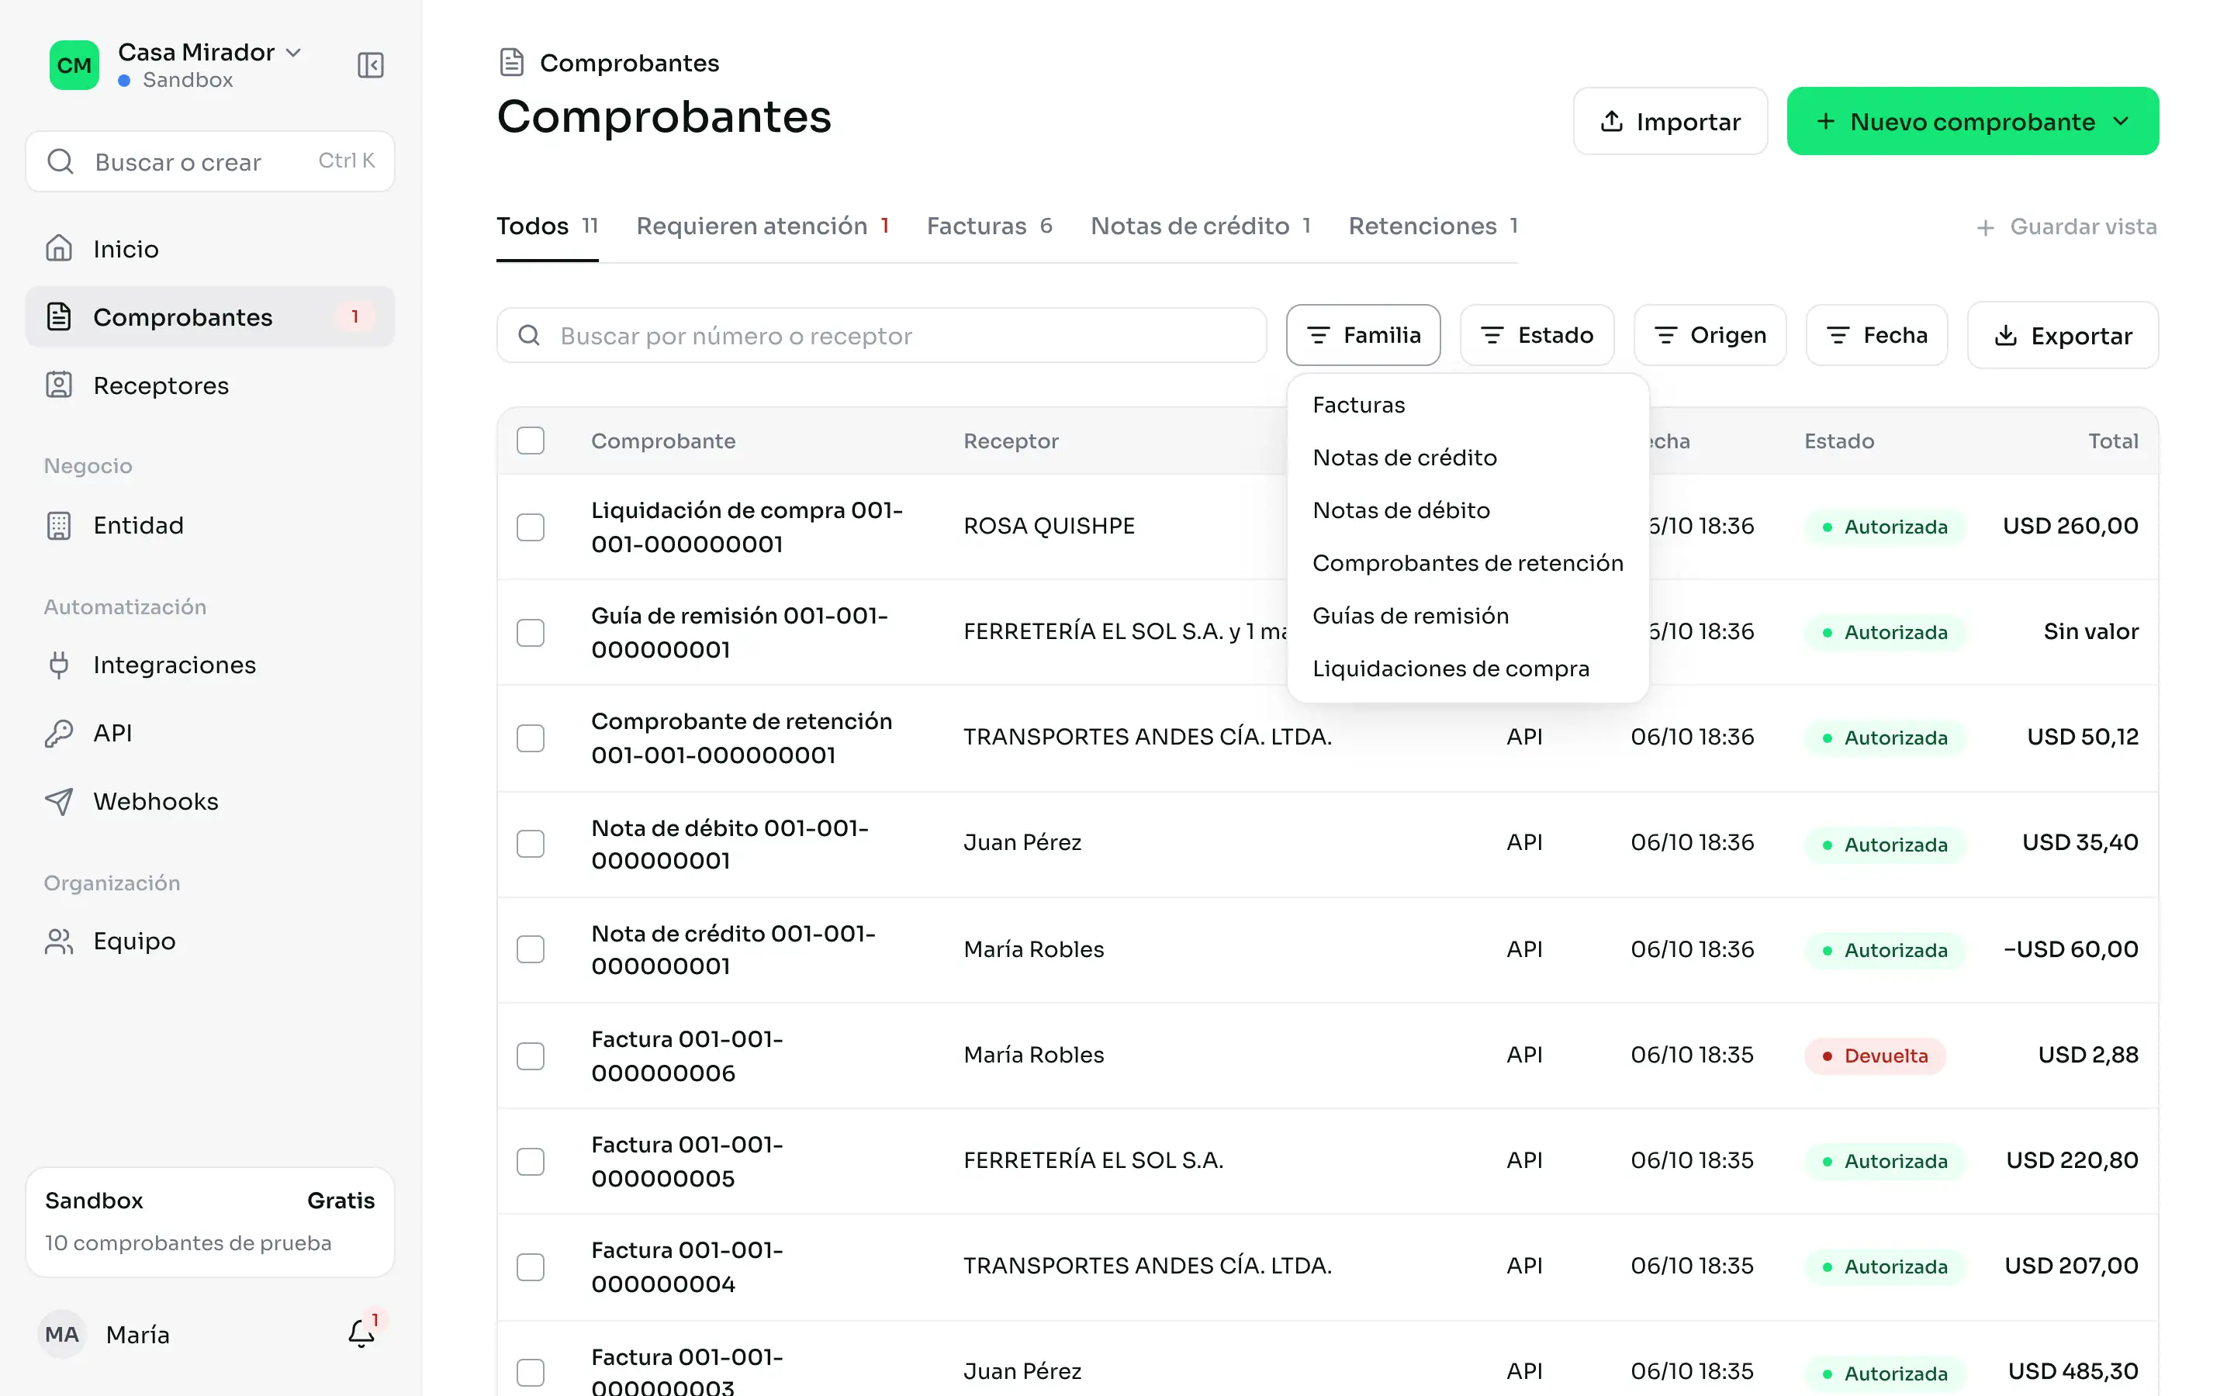
Task: Switch to Notas de crédito tab
Action: tap(1200, 226)
